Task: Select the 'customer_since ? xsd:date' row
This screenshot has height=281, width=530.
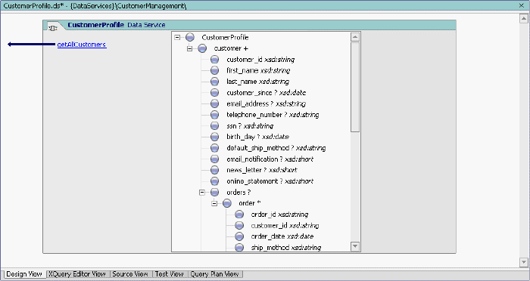Action: (x=266, y=93)
